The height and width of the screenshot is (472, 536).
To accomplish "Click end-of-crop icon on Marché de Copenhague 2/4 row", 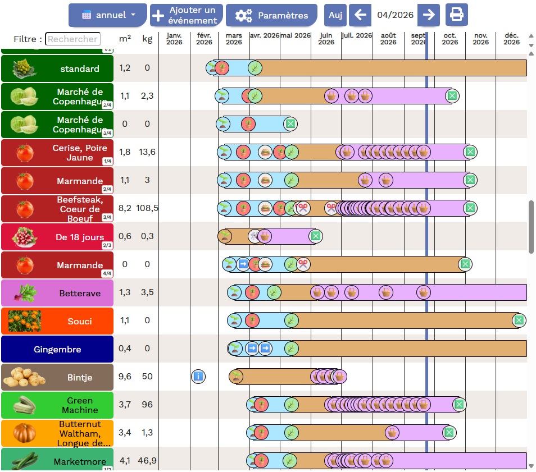I will tap(452, 95).
